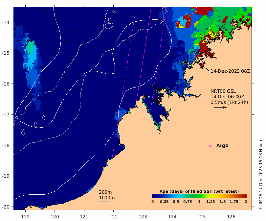Viewport: 266px width, 221px height.
Task: Click the longitude axis label '122'
Action: (x=114, y=217)
